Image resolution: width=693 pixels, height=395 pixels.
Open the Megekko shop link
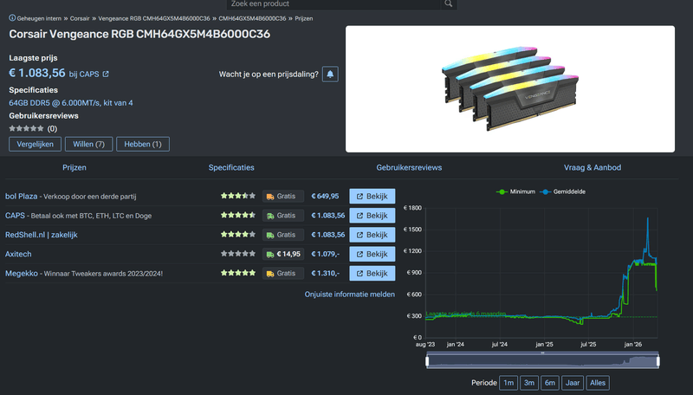click(x=22, y=274)
